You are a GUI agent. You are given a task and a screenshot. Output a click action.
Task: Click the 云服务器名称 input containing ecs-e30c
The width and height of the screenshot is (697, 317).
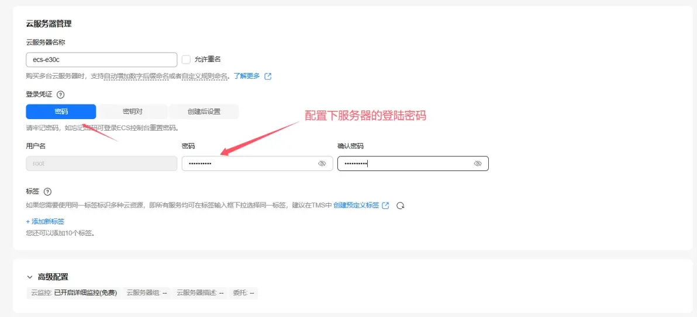101,60
